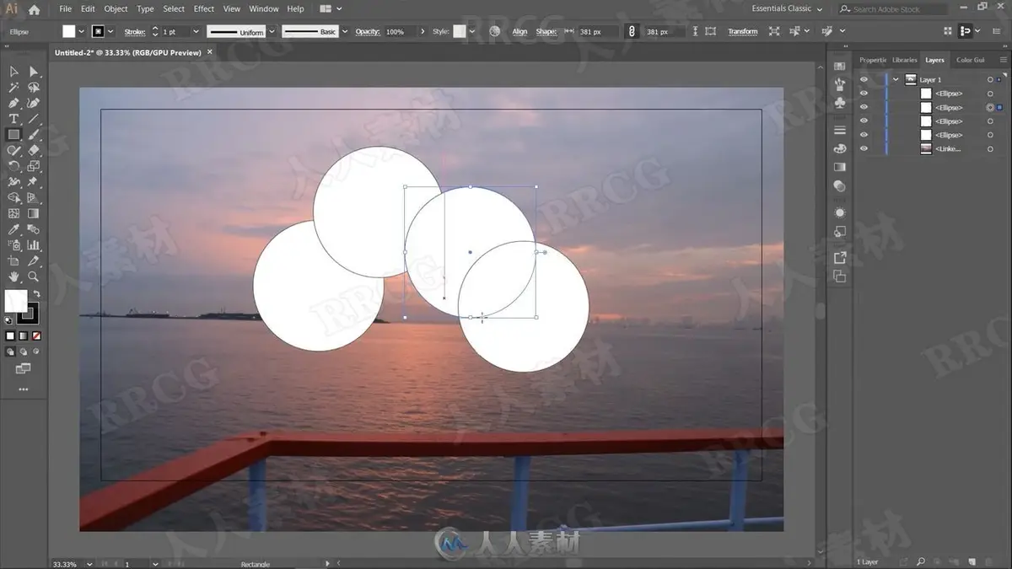
Task: Select the Rectangle shape tool
Action: 13,135
